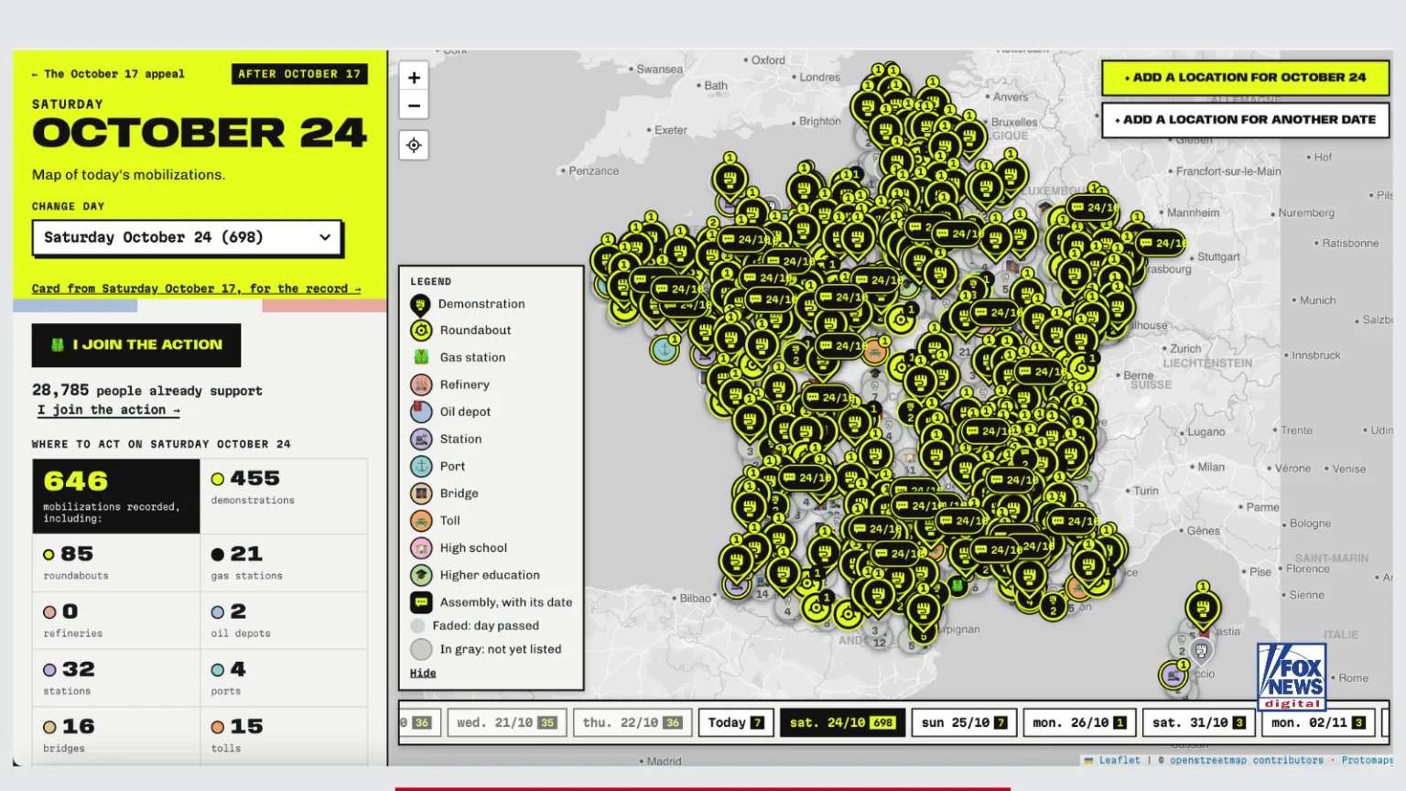This screenshot has width=1406, height=791.
Task: Open the After October 17 link
Action: 299,74
